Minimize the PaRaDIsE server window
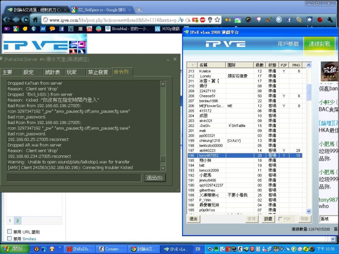 point(168,59)
